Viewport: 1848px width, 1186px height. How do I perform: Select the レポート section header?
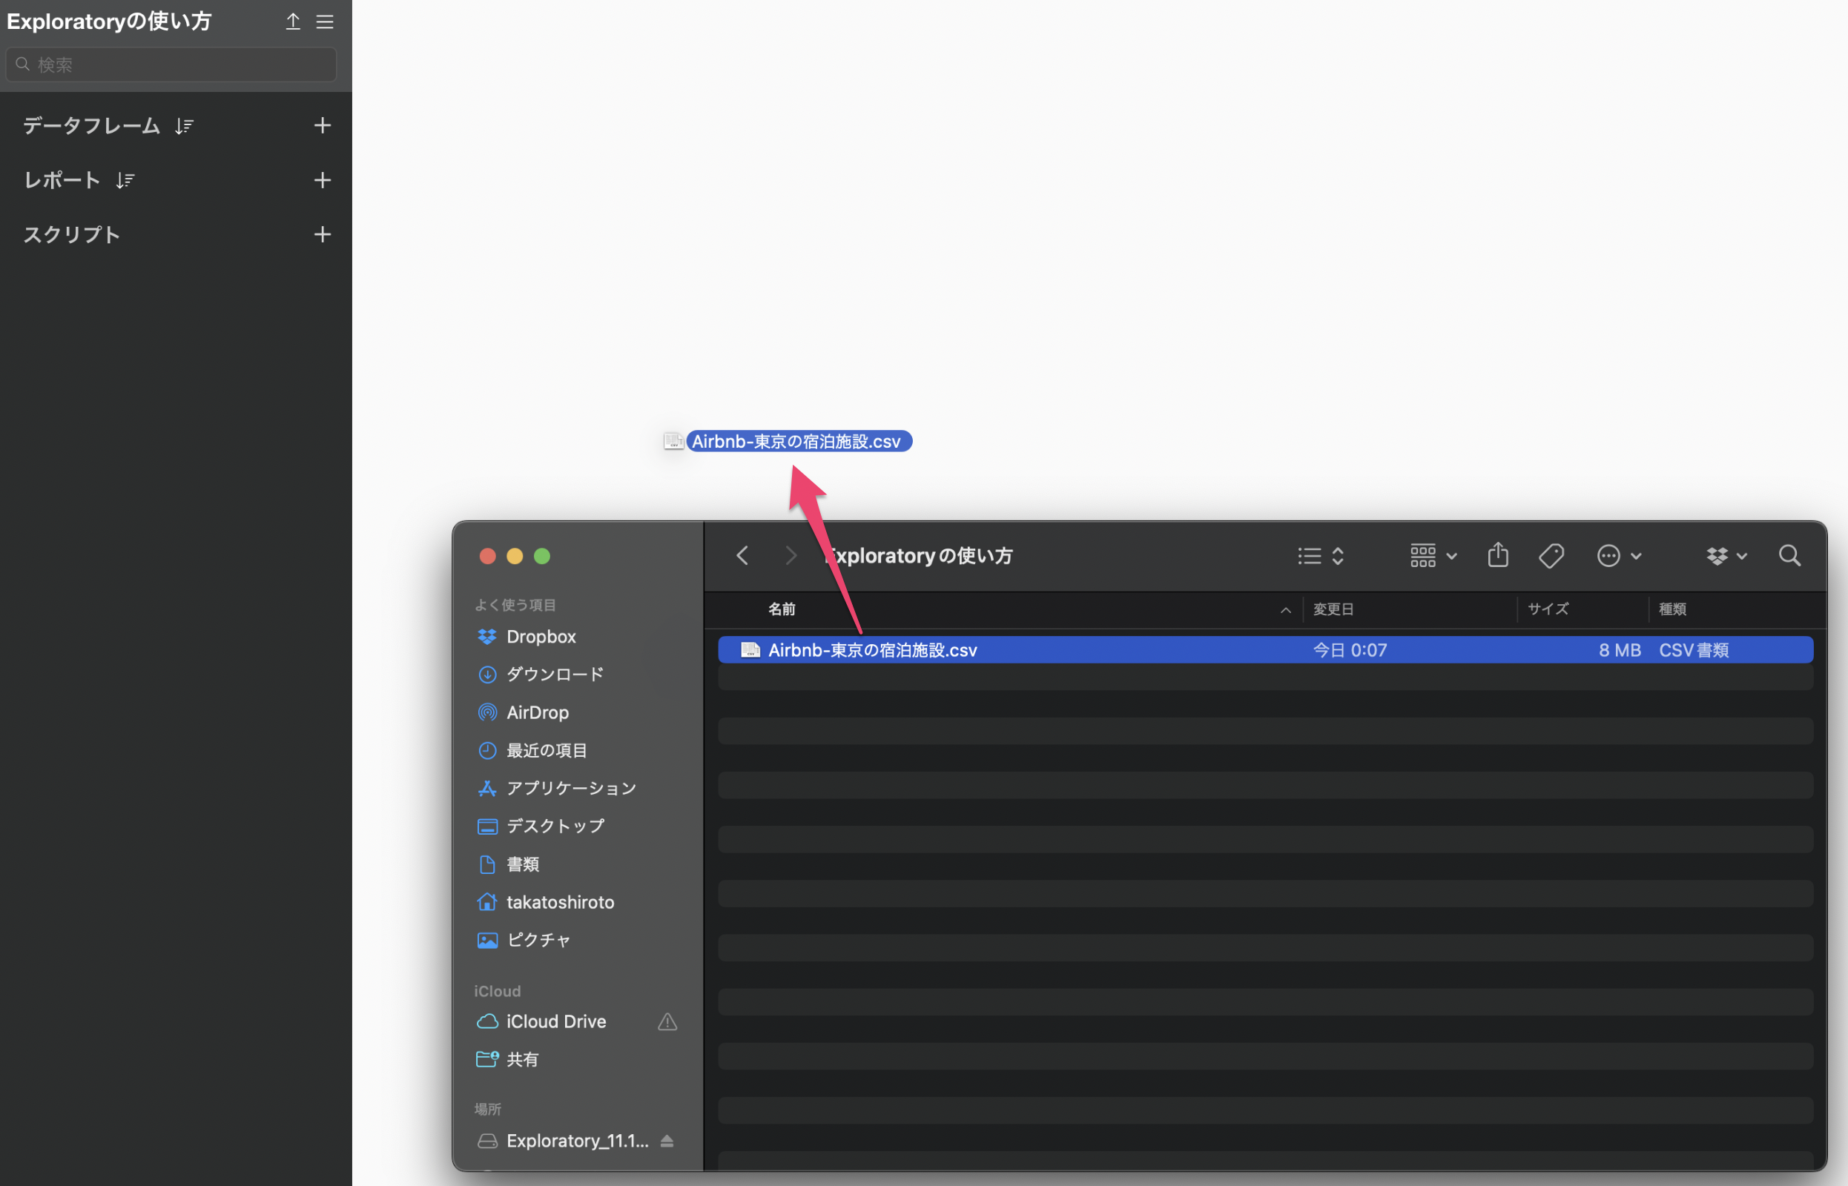pos(62,180)
